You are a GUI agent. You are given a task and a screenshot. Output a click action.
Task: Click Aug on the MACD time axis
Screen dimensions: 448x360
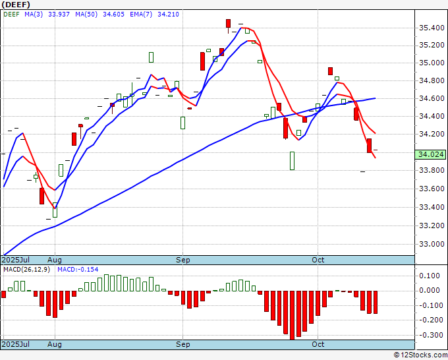coord(55,344)
